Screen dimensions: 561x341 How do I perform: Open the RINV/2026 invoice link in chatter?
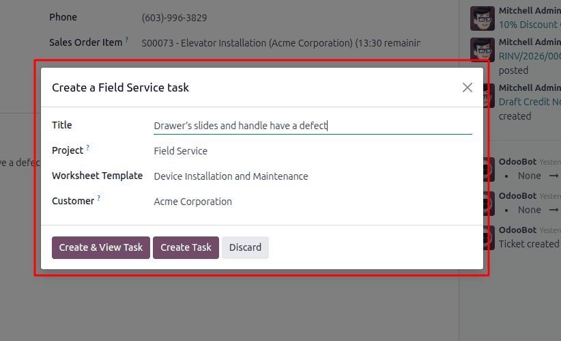(x=530, y=56)
